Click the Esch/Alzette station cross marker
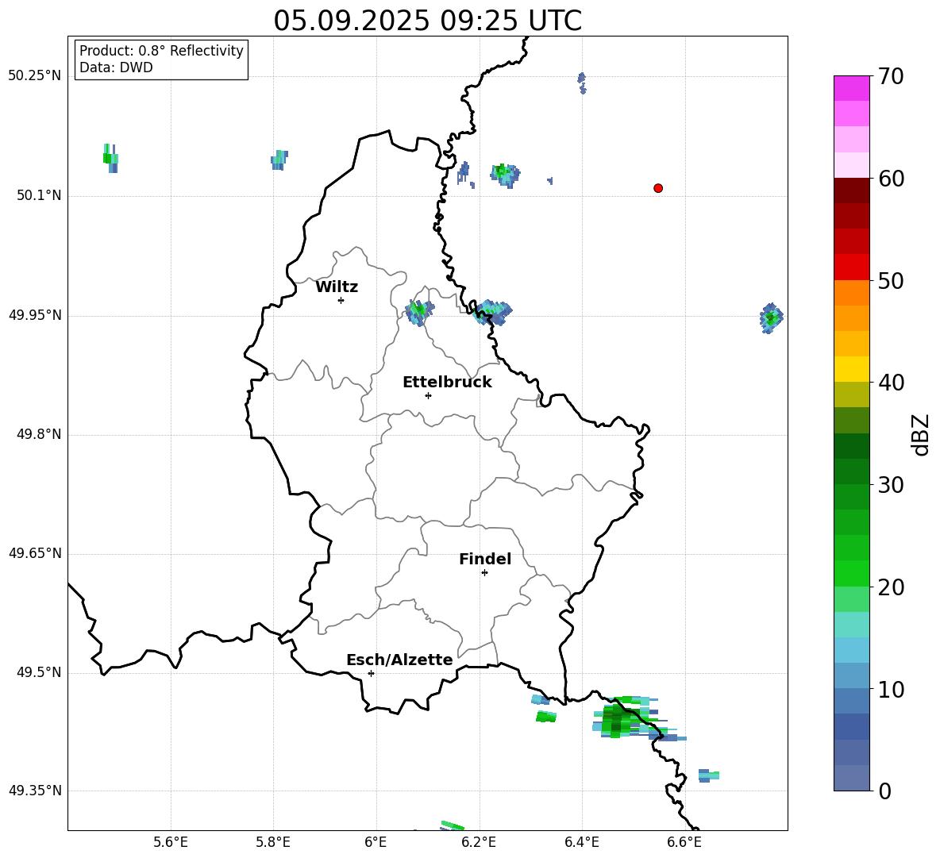 371,673
